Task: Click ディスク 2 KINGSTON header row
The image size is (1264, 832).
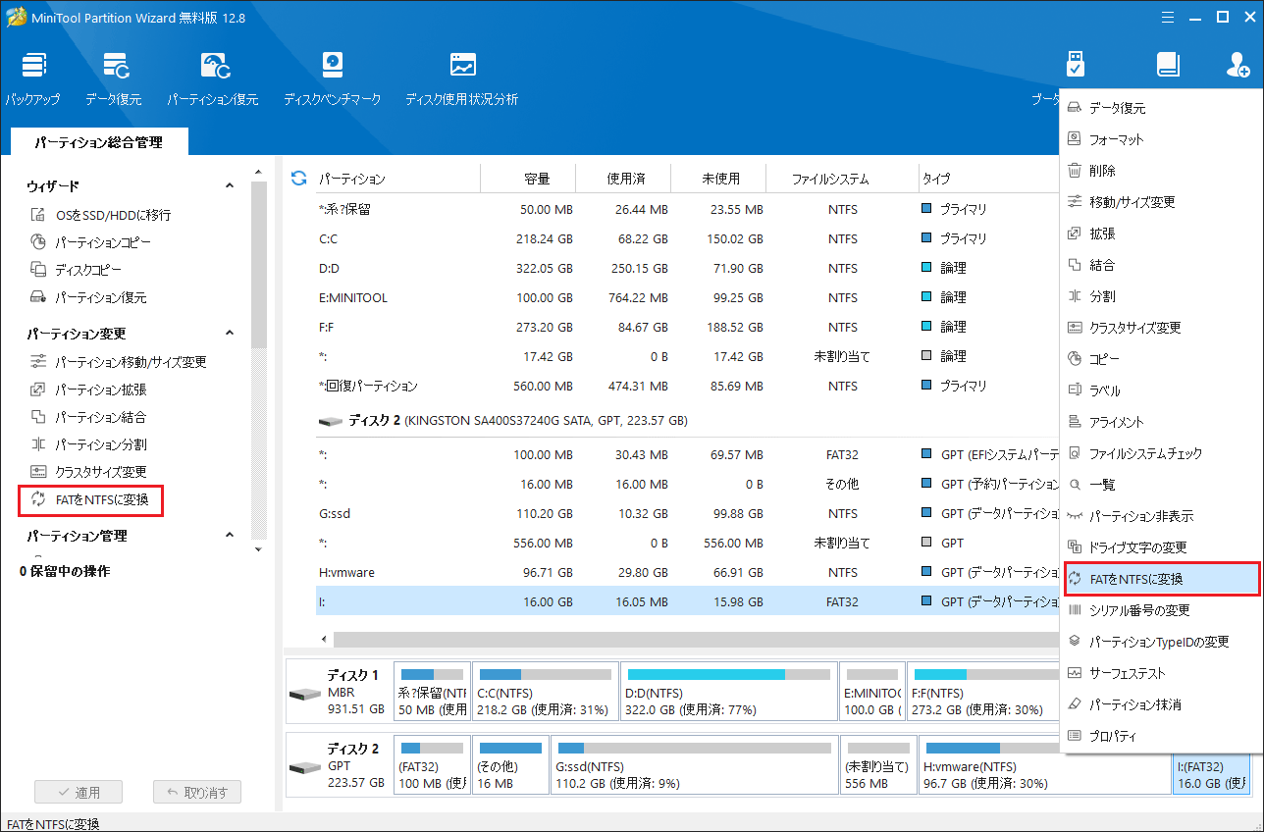Action: [687, 420]
